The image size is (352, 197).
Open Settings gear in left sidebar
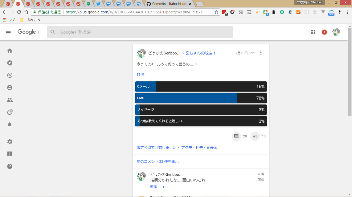pos(10,142)
